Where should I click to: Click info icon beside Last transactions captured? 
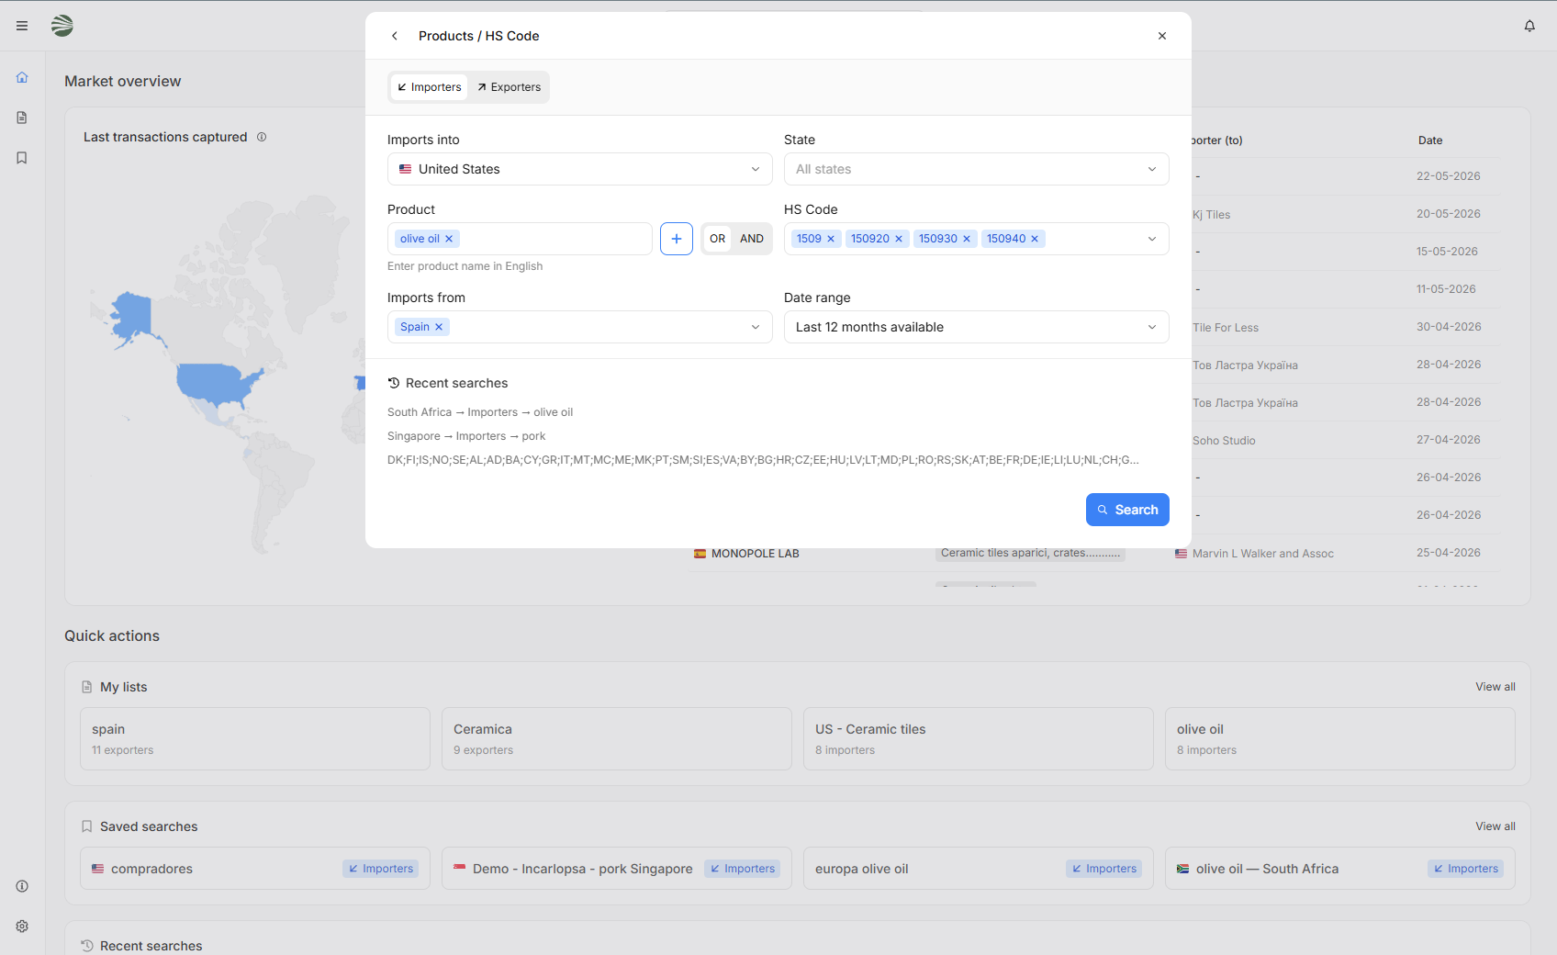point(262,137)
